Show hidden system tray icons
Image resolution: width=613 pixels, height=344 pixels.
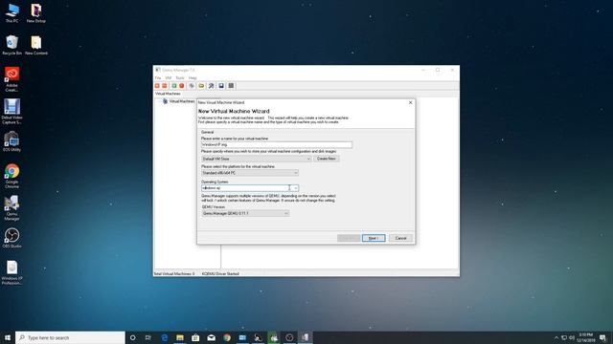(556, 337)
